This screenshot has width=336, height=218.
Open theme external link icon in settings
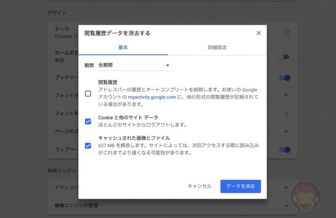point(286,33)
